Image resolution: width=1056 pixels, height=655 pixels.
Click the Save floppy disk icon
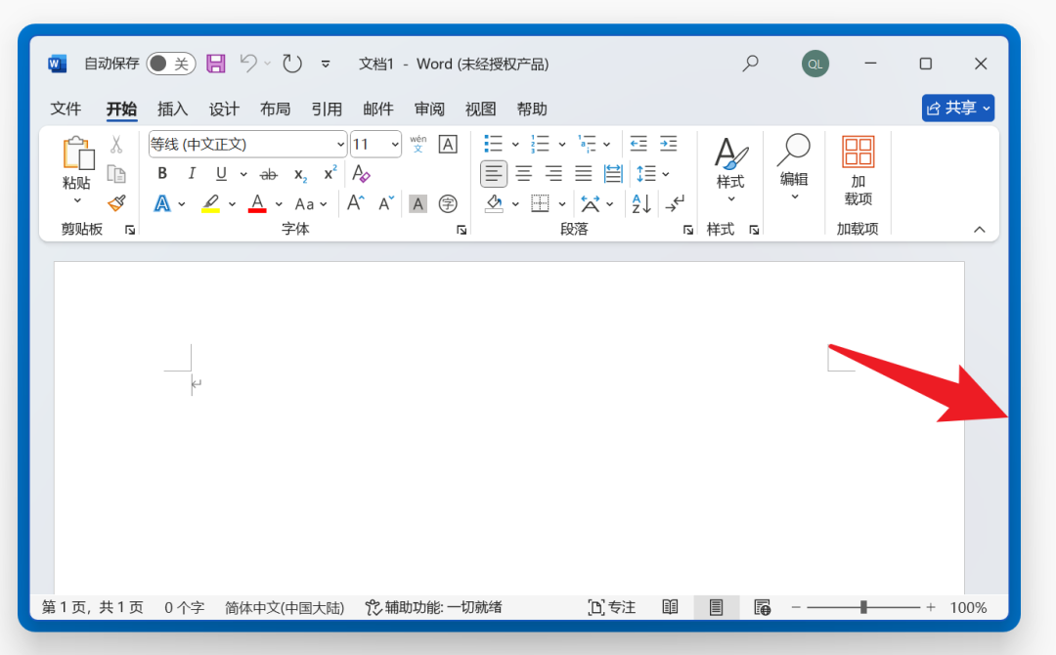coord(215,64)
